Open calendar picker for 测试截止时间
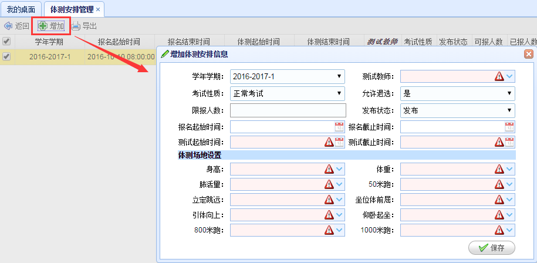Viewport: 537px width, 263px height. [x=509, y=142]
